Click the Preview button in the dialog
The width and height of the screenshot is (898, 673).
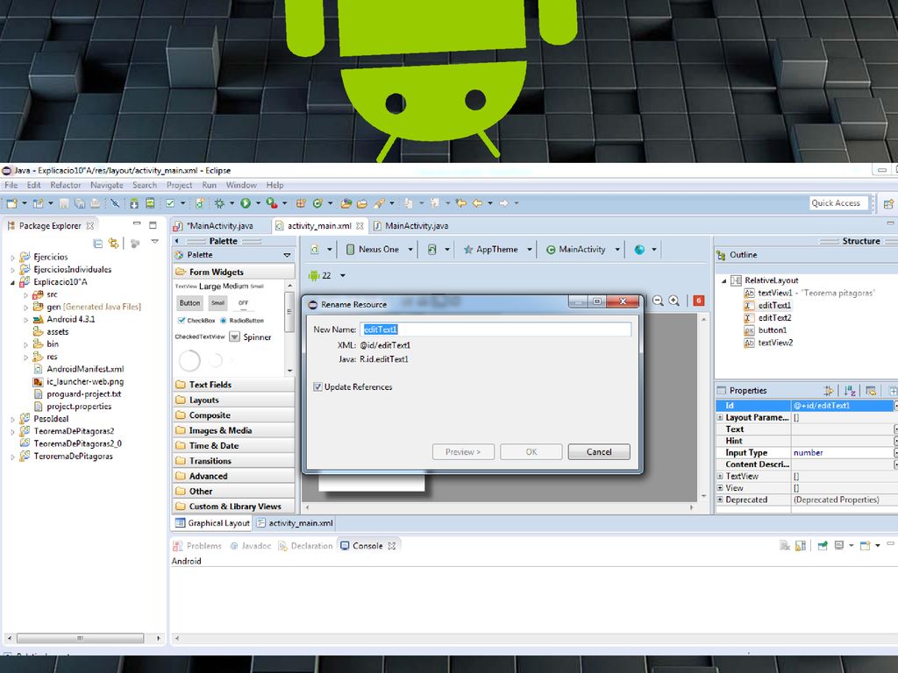(x=463, y=452)
